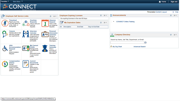Refresh the Company Directory pagelet
This screenshot has width=180, height=101.
pyautogui.click(x=171, y=35)
